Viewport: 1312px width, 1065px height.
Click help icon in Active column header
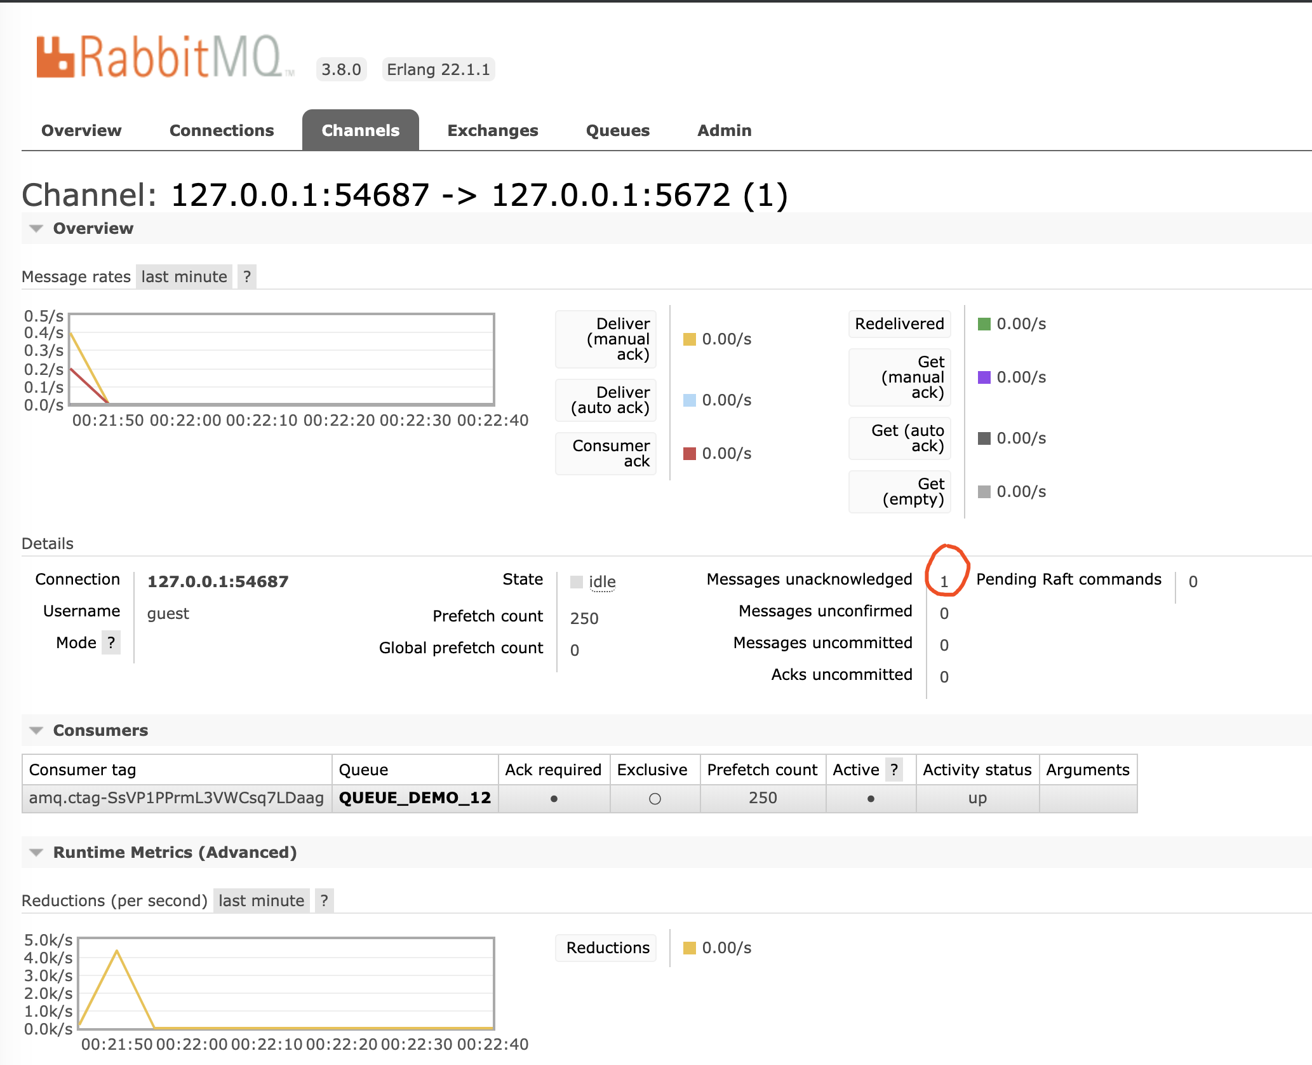pos(894,770)
